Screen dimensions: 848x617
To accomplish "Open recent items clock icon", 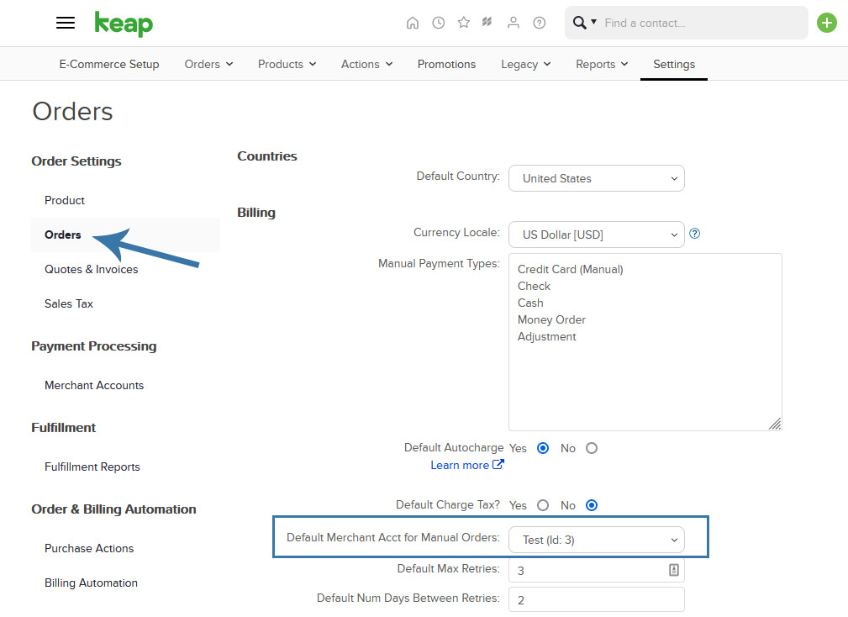I will point(438,23).
